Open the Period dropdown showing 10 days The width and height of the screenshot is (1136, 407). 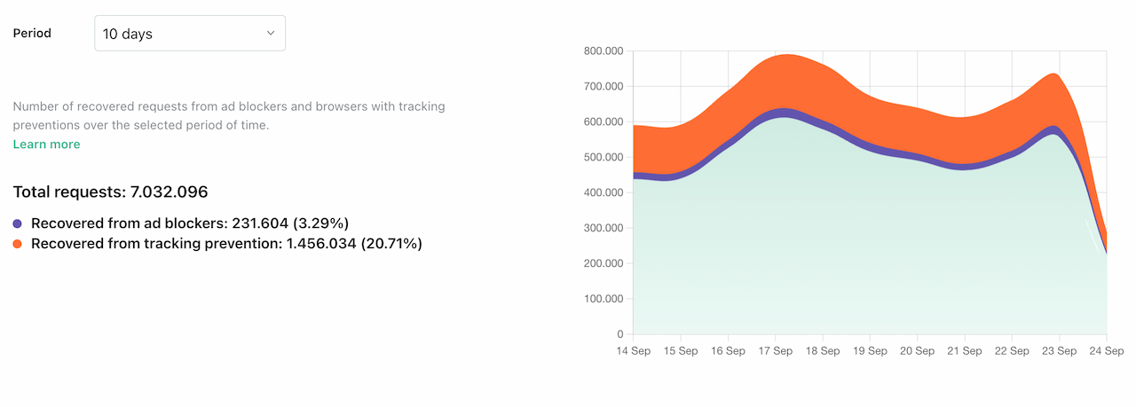point(190,34)
